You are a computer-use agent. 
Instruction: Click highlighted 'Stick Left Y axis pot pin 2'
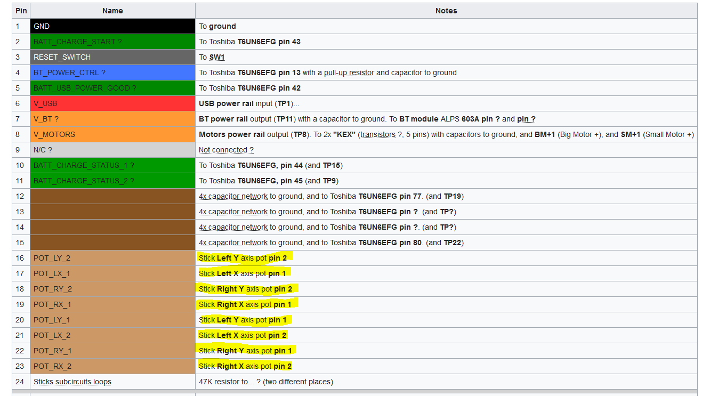[243, 258]
